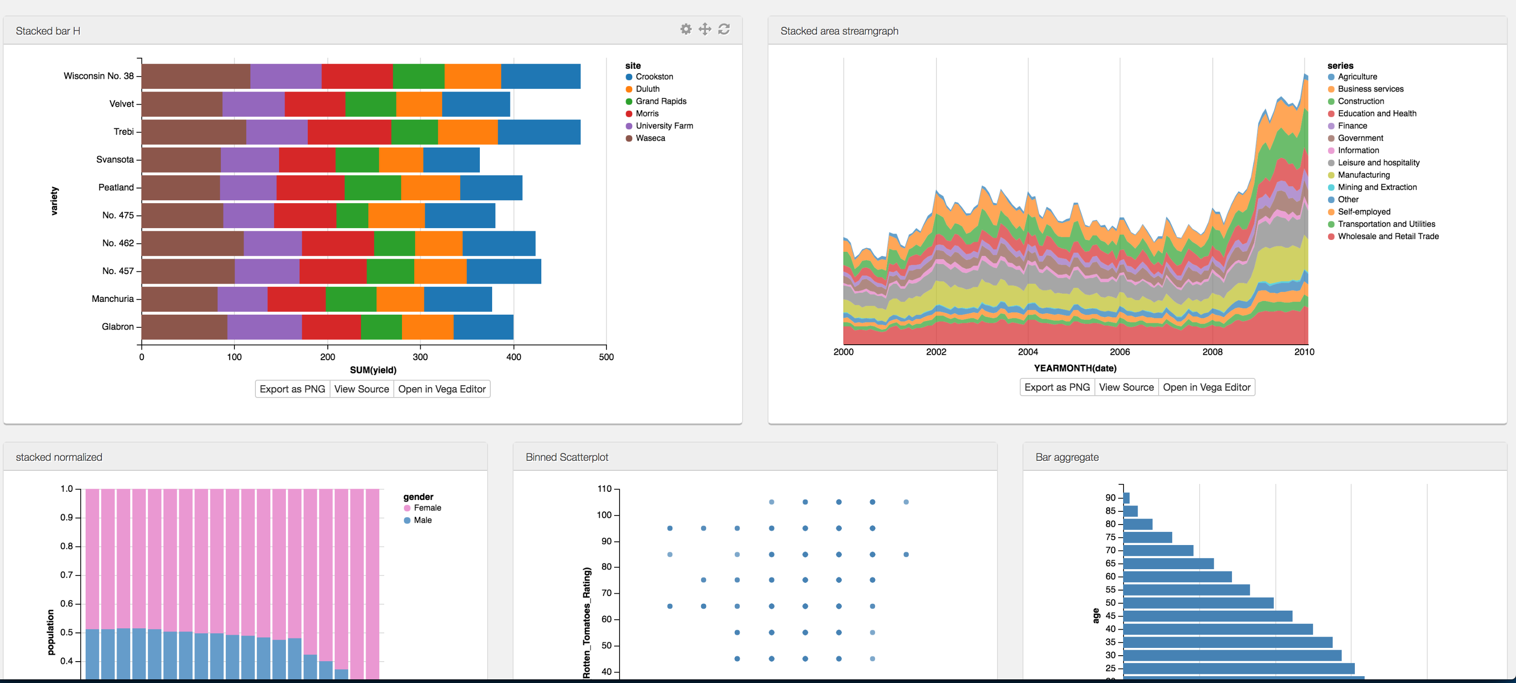Refresh the Stacked bar H panel
This screenshot has width=1516, height=683.
pyautogui.click(x=724, y=29)
